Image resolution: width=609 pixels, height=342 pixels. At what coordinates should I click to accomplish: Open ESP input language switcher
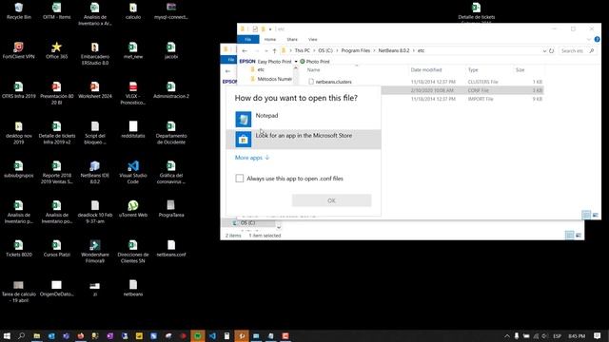tap(557, 335)
